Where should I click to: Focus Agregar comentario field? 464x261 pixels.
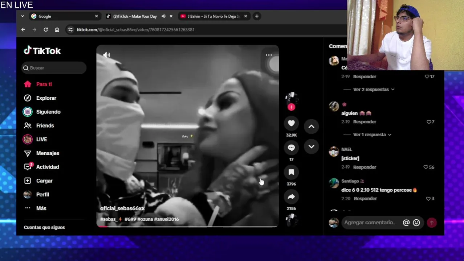371,223
